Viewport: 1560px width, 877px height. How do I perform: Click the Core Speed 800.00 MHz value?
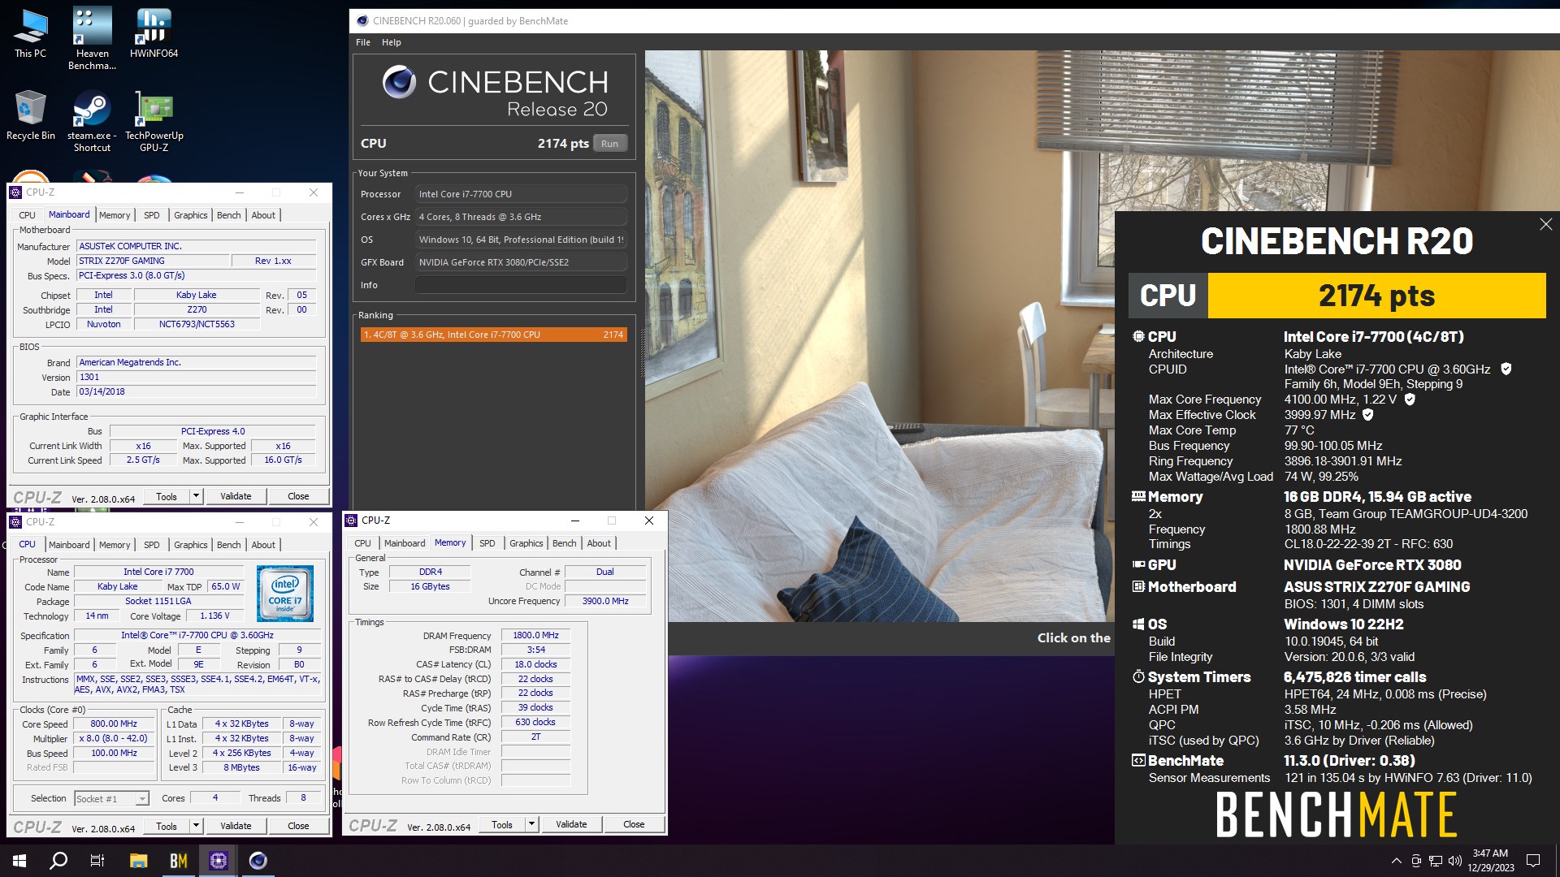point(114,724)
